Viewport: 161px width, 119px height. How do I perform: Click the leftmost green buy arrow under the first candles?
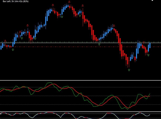pyautogui.click(x=13, y=50)
